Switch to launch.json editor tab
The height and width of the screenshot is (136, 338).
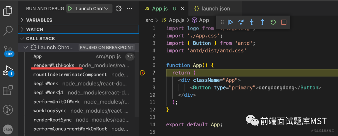[x=215, y=9]
